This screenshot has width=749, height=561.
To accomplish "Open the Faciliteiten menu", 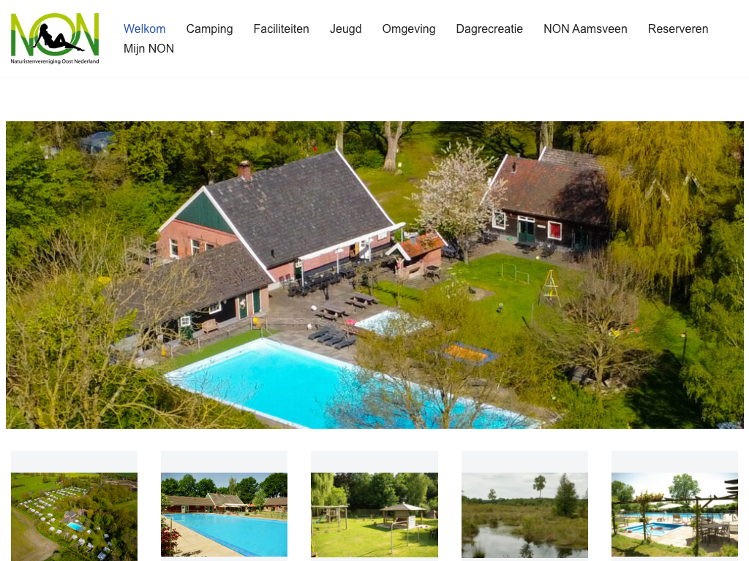I will pyautogui.click(x=282, y=28).
